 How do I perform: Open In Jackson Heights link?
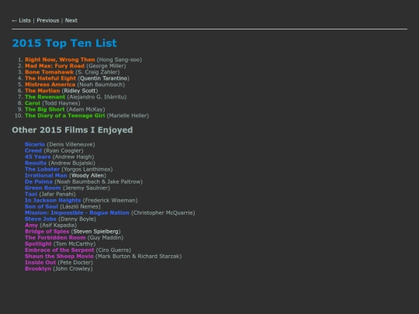coord(53,200)
